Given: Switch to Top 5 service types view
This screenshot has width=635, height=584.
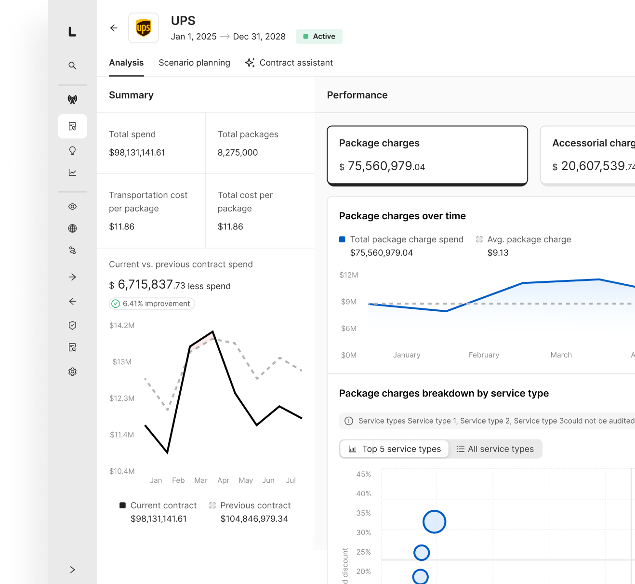Looking at the screenshot, I should pos(394,449).
